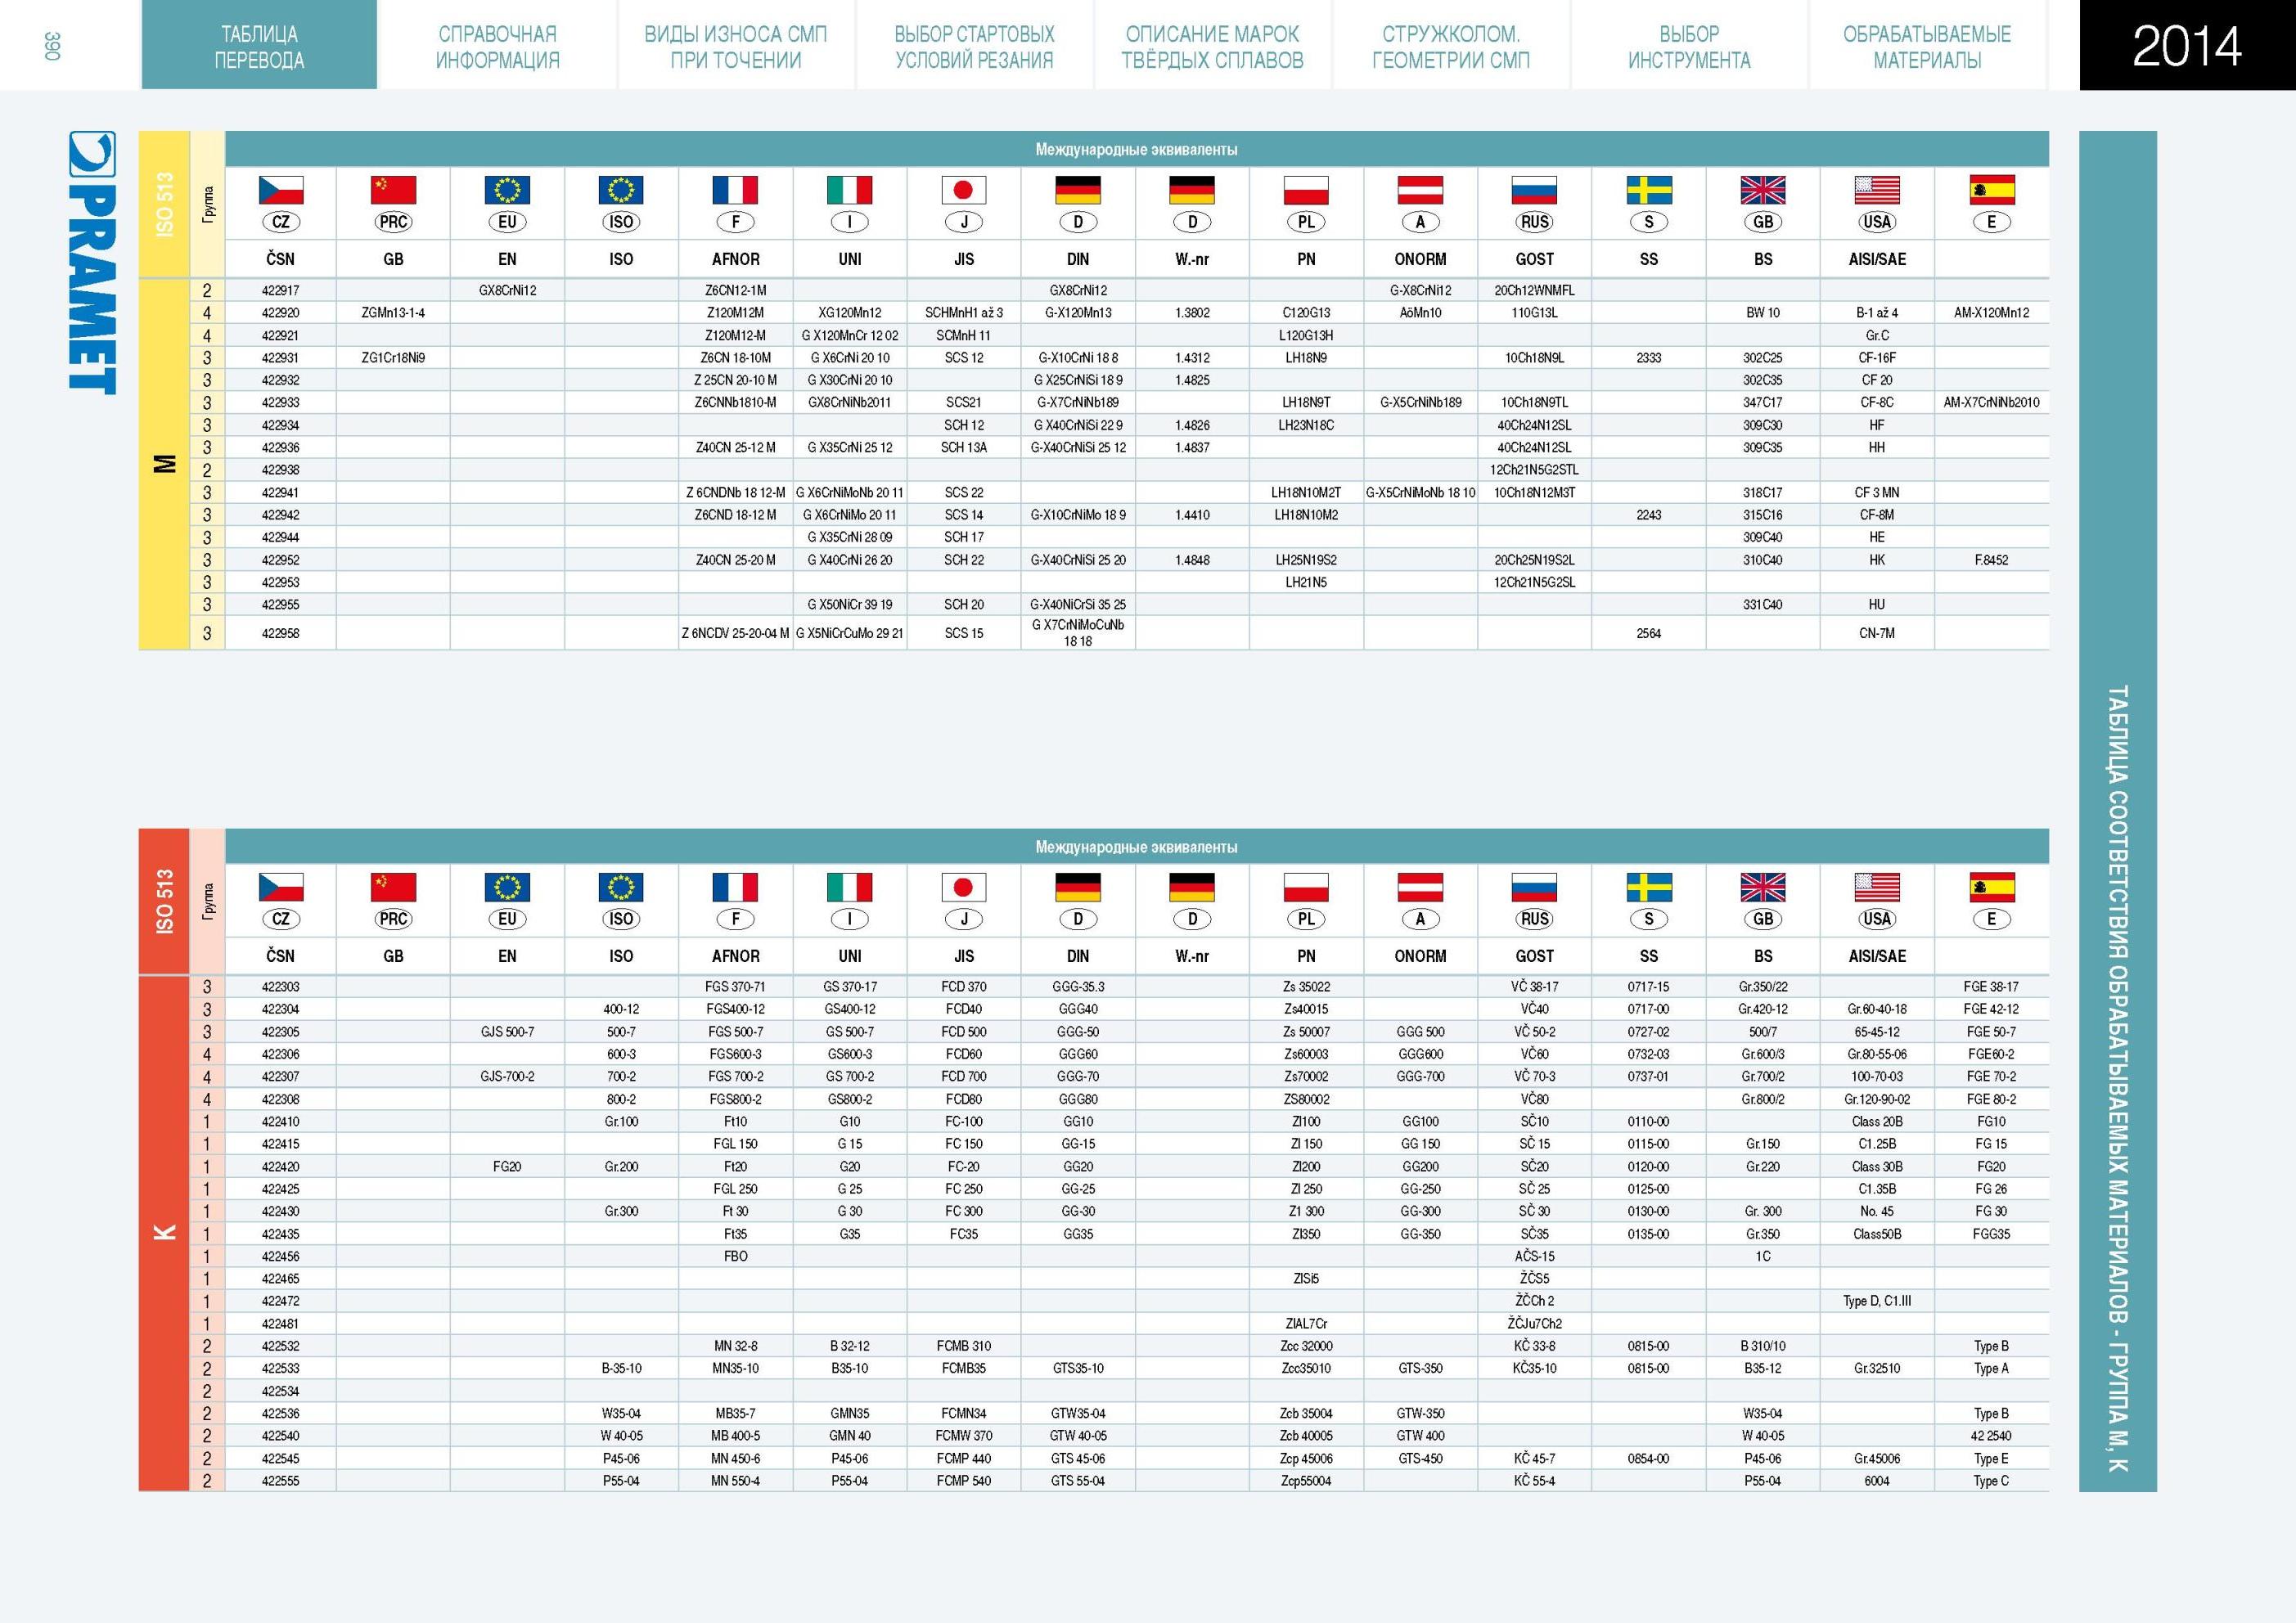This screenshot has height=1623, width=2296.
Task: Click the Poland flag in the M table
Action: (1306, 190)
